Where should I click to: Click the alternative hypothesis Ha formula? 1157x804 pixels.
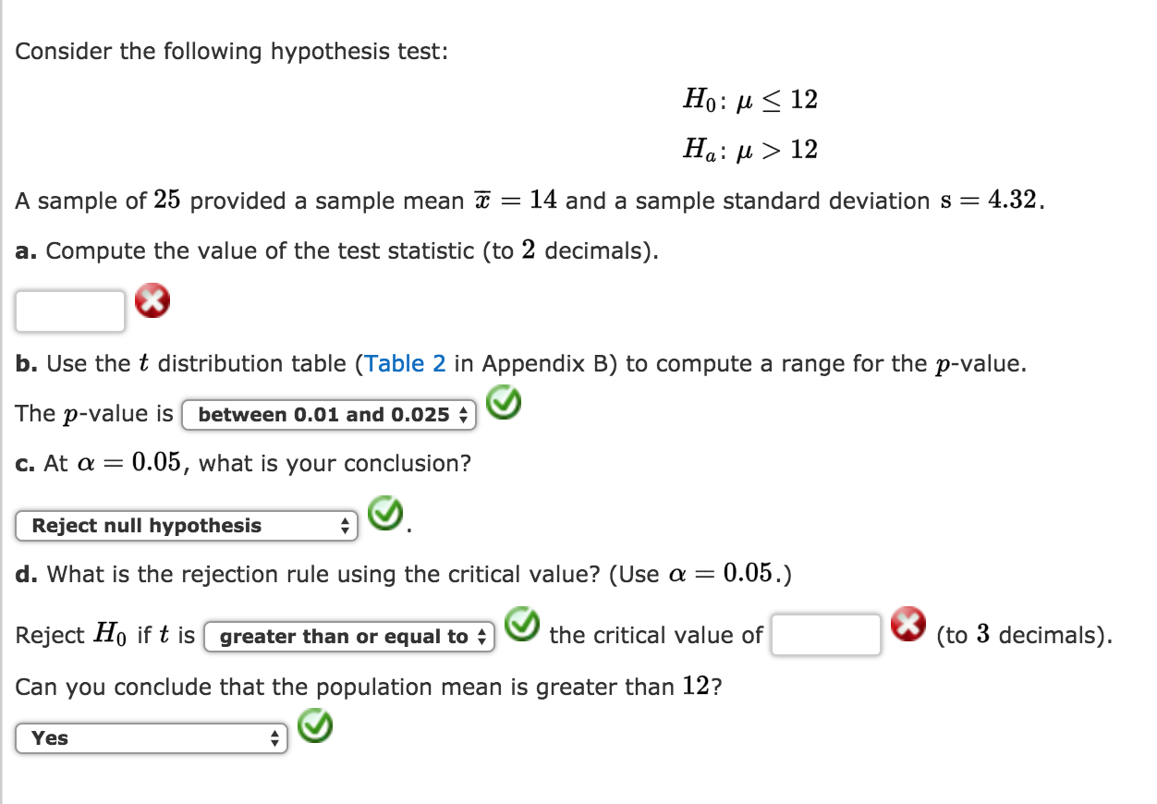point(750,150)
